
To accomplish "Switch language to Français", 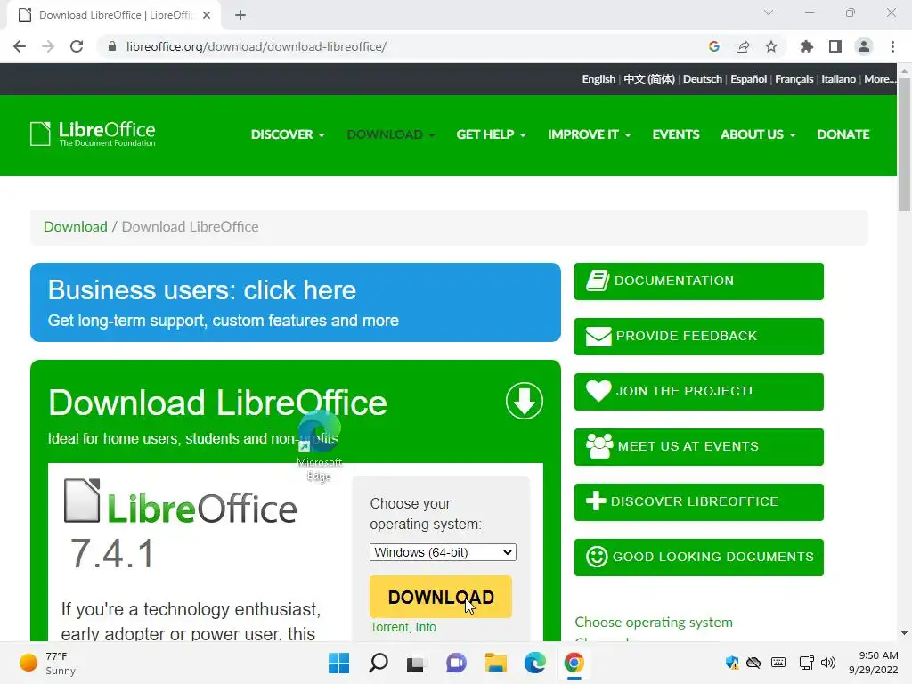I will pyautogui.click(x=794, y=79).
